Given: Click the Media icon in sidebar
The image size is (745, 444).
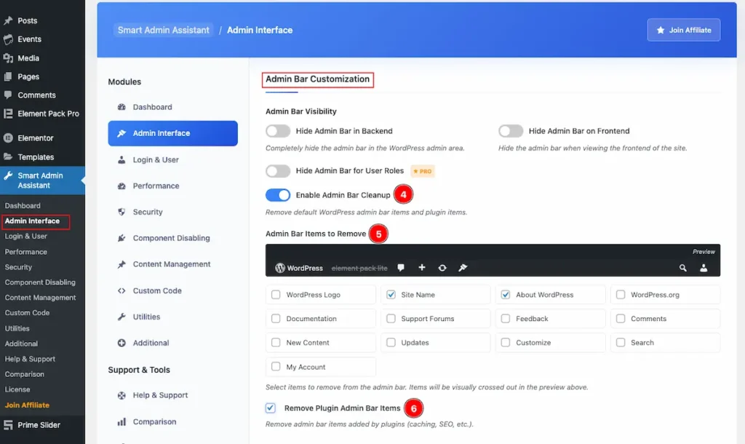Looking at the screenshot, I should tap(8, 58).
